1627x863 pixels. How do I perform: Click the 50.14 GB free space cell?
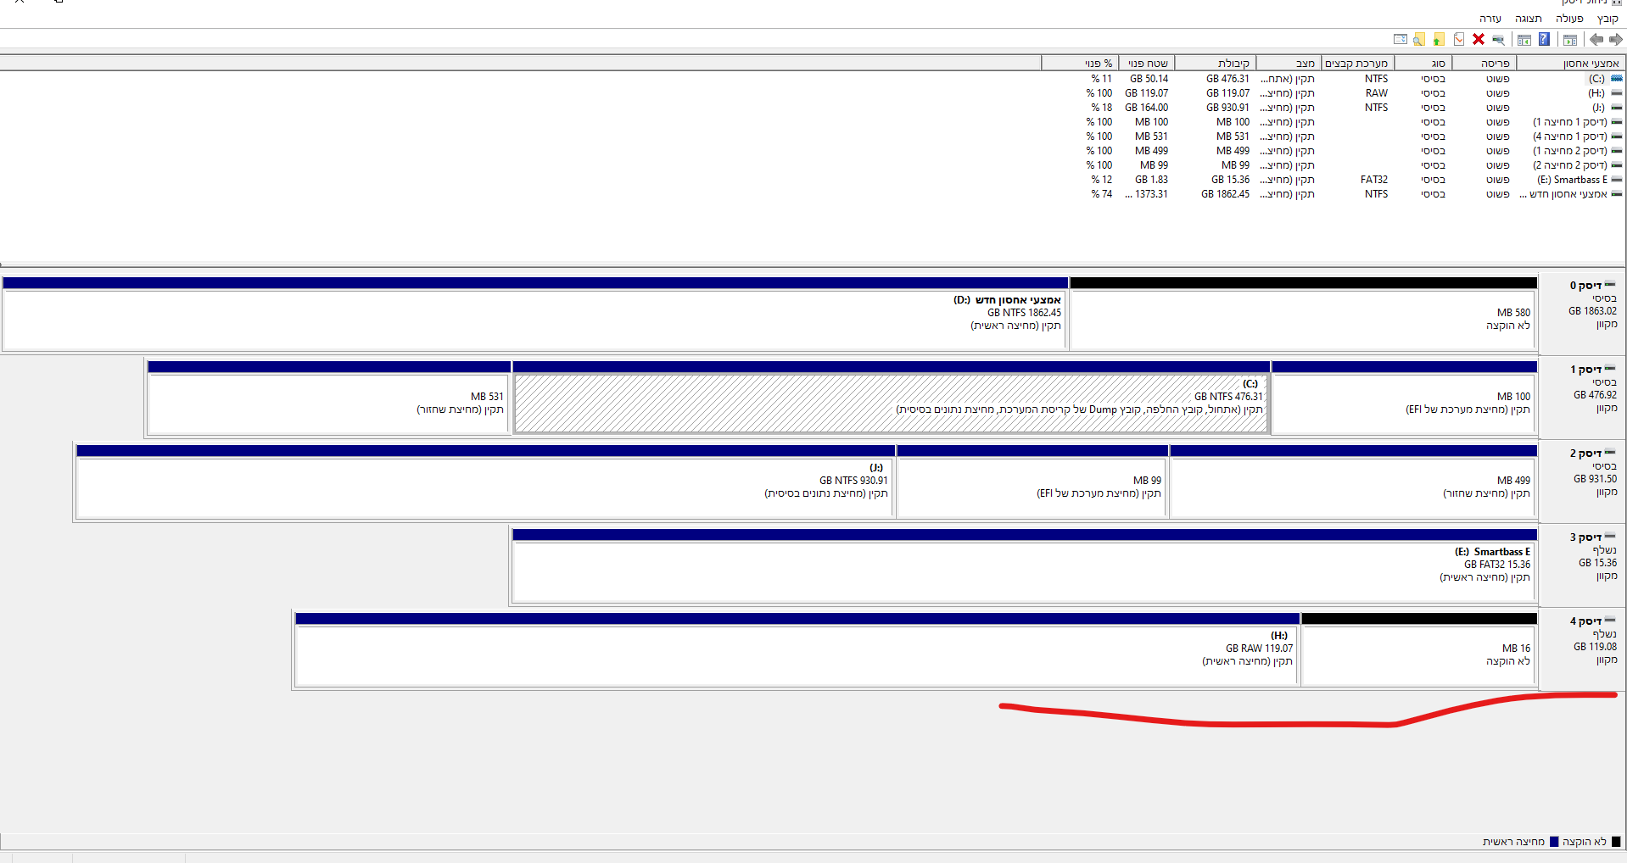(1149, 79)
